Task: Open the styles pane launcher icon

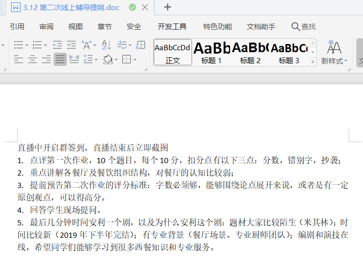Action: [349, 69]
